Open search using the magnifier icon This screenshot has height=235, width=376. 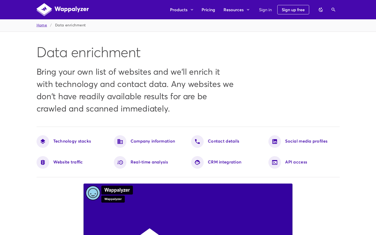tap(333, 9)
